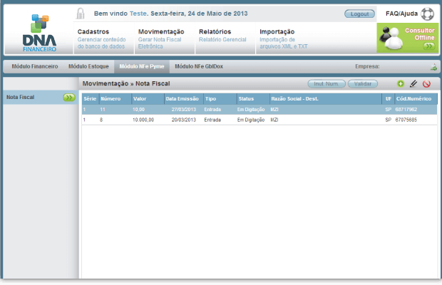This screenshot has width=442, height=285.
Task: Switch to Módulo NFe GblDox tab
Action: click(x=197, y=66)
